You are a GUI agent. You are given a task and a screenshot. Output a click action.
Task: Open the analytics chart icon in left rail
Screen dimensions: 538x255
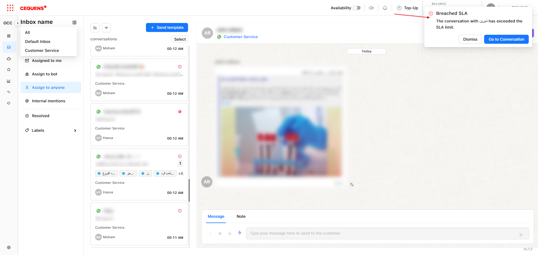pos(9,81)
